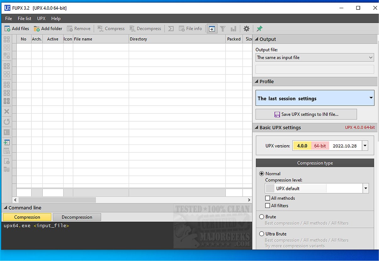Click the file list scroll right arrow

pyautogui.click(x=249, y=200)
